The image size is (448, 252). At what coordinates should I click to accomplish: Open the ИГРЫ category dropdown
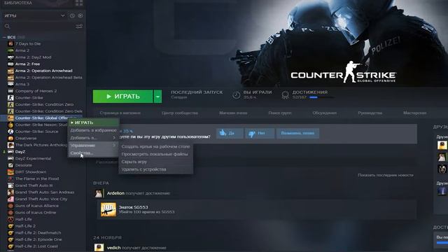63,15
